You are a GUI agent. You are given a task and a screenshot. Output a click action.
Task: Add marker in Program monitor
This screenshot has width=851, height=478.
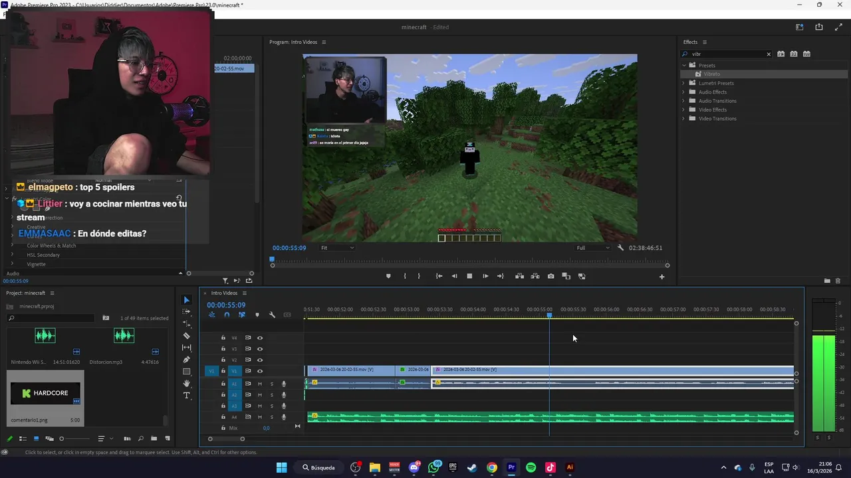(388, 276)
